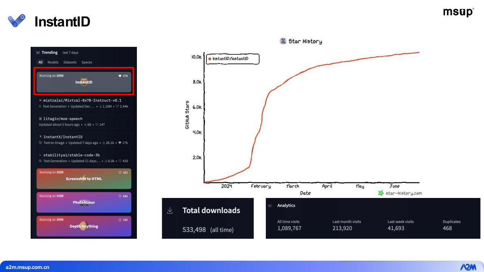Click the blue checkmark logo beside InstantID title
The image size is (484, 272).
tap(17, 20)
